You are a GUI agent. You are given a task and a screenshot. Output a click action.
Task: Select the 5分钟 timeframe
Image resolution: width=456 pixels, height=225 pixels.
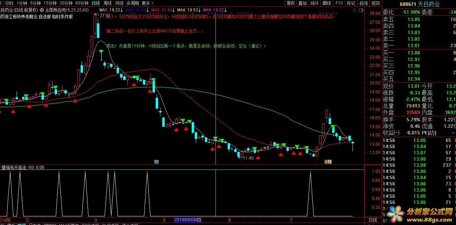point(35,3)
